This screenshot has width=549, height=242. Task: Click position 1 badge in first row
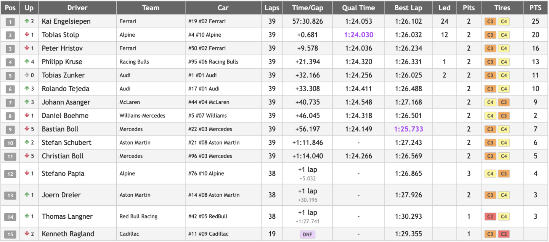[10, 22]
